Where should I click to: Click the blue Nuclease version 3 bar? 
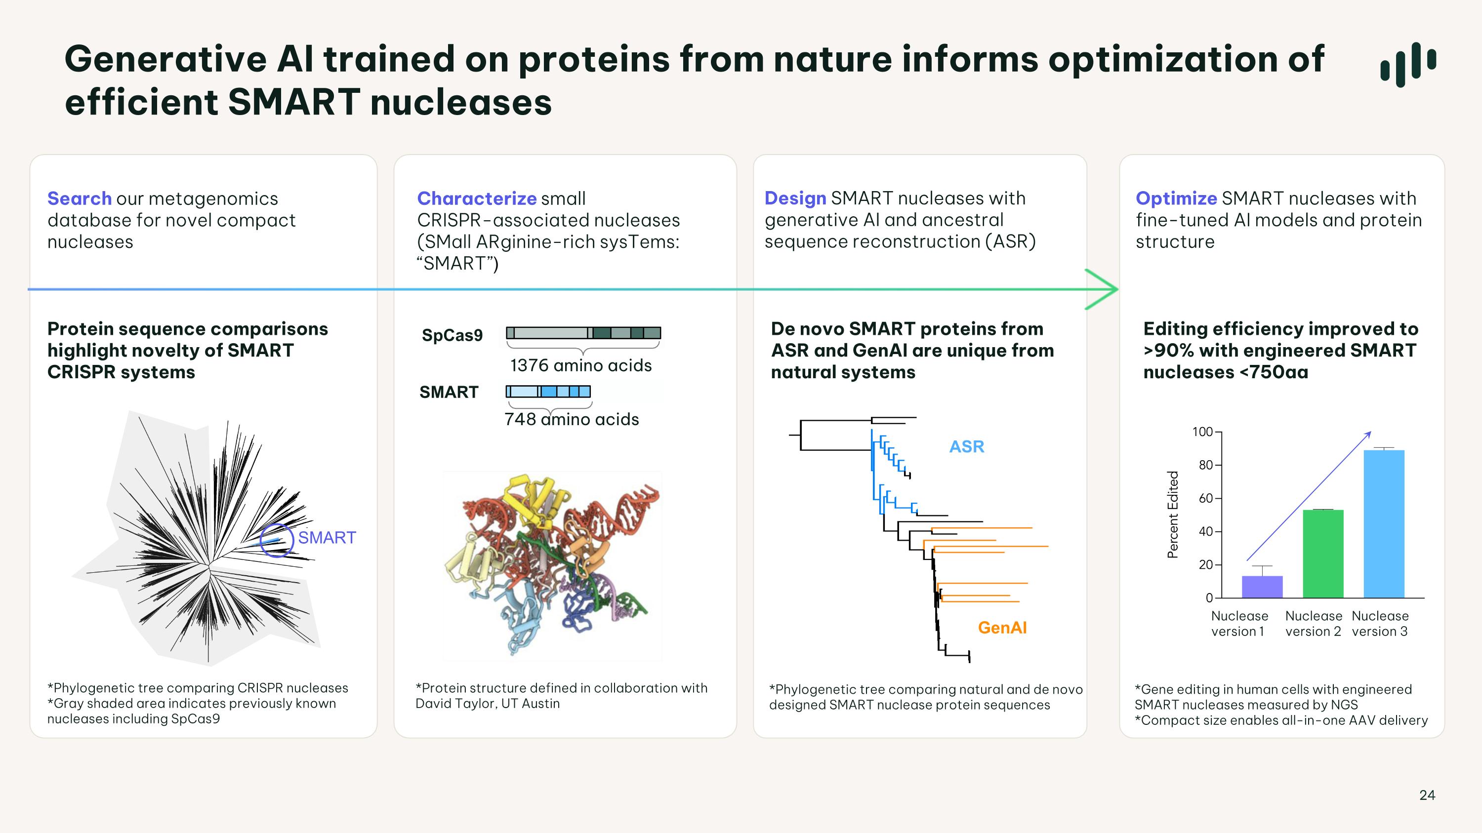pos(1384,524)
